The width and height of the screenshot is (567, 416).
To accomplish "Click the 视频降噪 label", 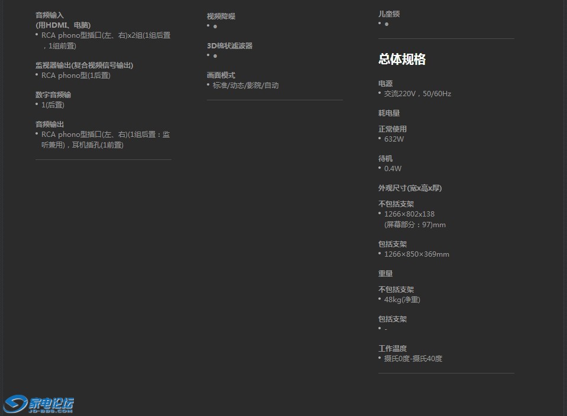I will coord(221,16).
